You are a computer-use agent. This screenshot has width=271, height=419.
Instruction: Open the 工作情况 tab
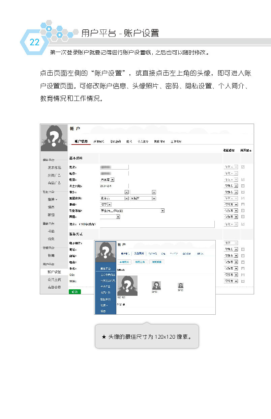pyautogui.click(x=176, y=141)
